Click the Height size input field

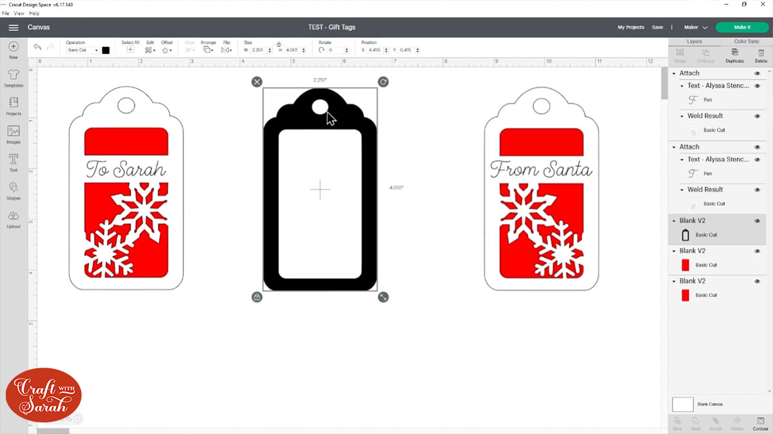(294, 50)
